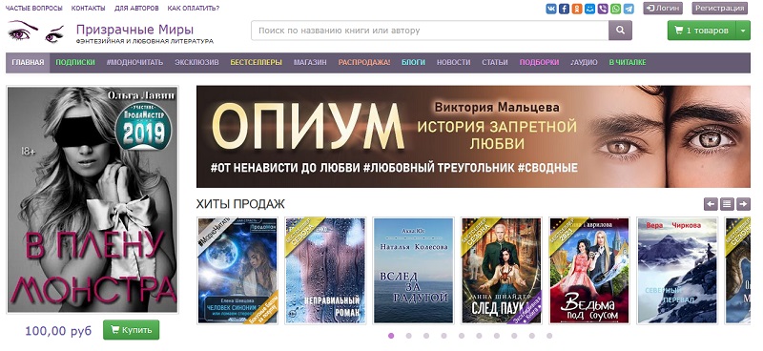Select the eighth carousel page dot
The width and height of the screenshot is (763, 351).
[x=514, y=336]
